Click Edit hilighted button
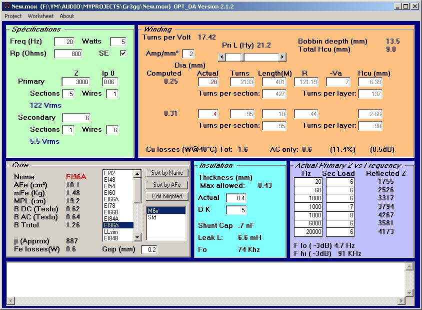422x310 pixels. coord(167,196)
